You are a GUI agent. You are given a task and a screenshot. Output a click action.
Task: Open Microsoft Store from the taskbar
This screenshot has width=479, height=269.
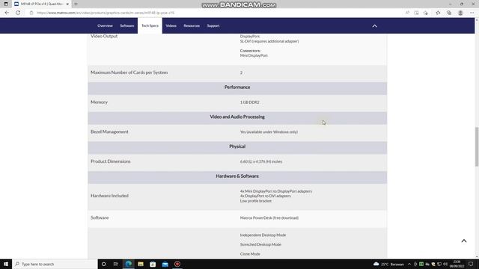click(153, 264)
